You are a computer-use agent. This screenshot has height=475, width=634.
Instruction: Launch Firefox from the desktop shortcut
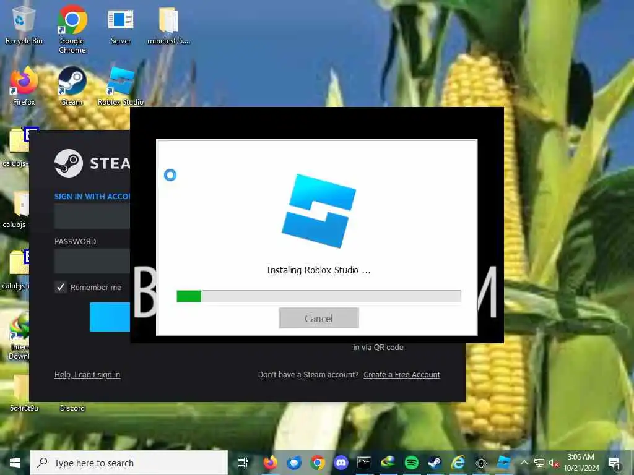[x=24, y=87]
